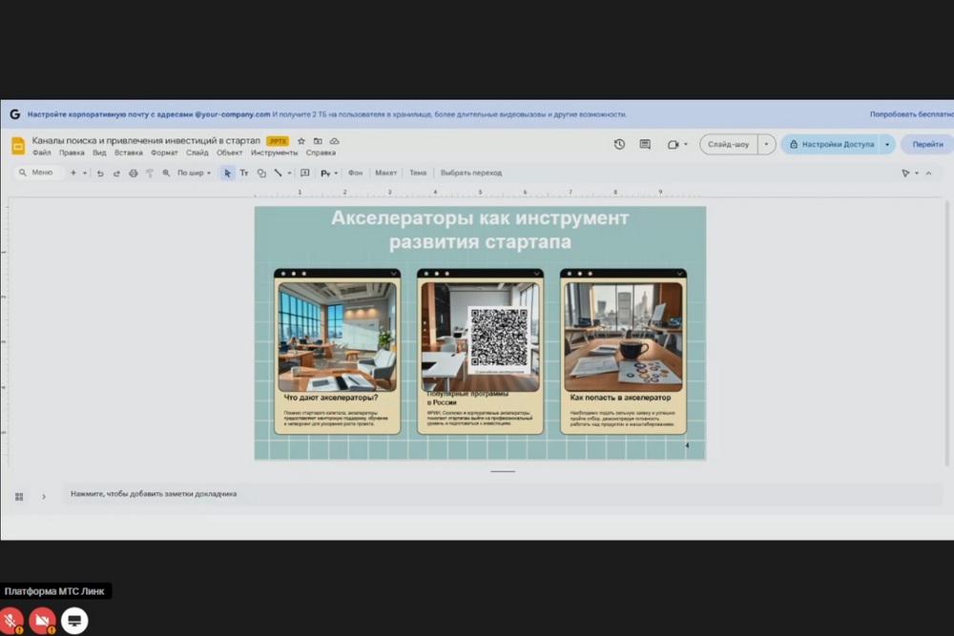Click the video camera meeting icon
Screen dimensions: 954x636
673,144
